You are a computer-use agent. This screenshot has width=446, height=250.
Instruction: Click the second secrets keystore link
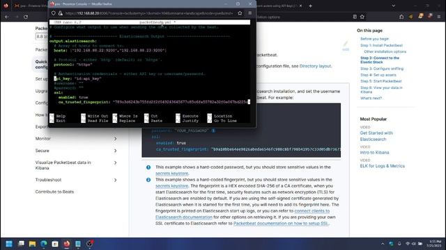pyautogui.click(x=172, y=185)
